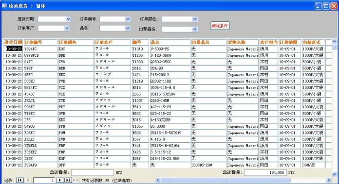339x184 pixels.
Task: Open the 订单颜色 filter dropdown arrow
Action: (x=195, y=19)
